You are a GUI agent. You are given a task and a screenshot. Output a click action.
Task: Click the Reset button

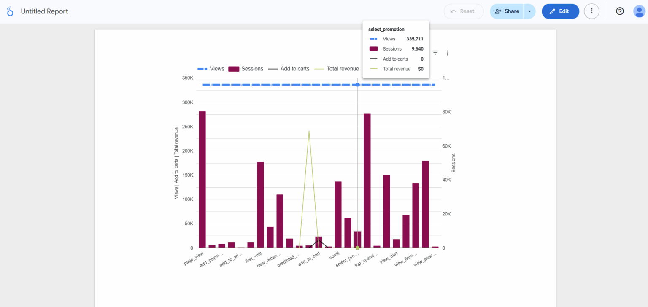pyautogui.click(x=464, y=11)
